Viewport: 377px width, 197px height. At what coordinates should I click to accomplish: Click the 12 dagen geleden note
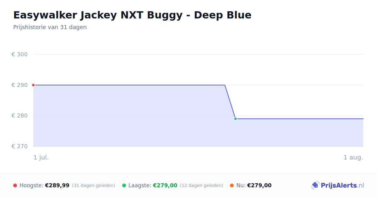coord(201,185)
